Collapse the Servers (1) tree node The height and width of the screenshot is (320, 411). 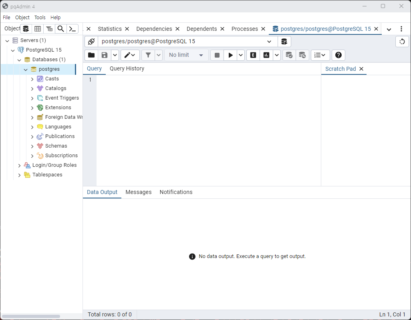[x=7, y=40]
